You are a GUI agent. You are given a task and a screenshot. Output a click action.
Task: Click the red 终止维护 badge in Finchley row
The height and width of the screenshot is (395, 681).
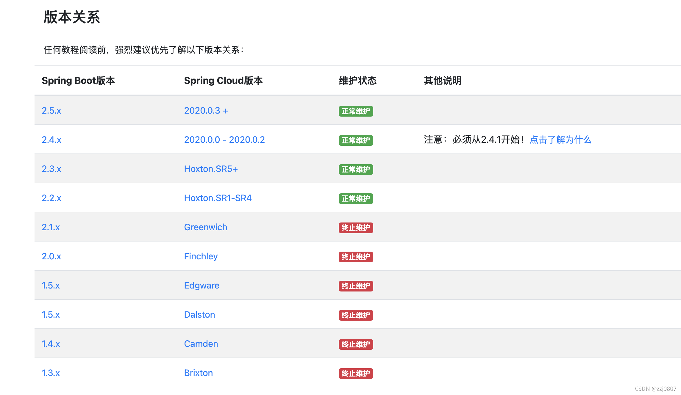(x=356, y=257)
